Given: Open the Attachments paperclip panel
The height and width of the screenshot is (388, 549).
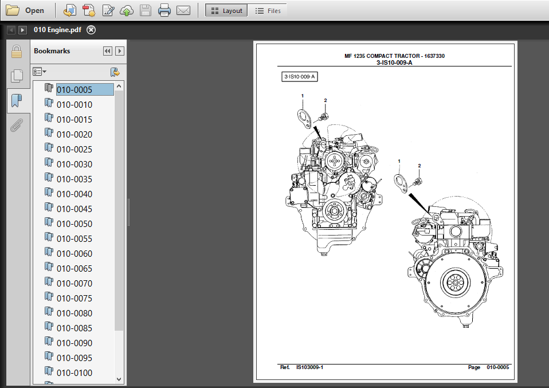Looking at the screenshot, I should click(17, 125).
